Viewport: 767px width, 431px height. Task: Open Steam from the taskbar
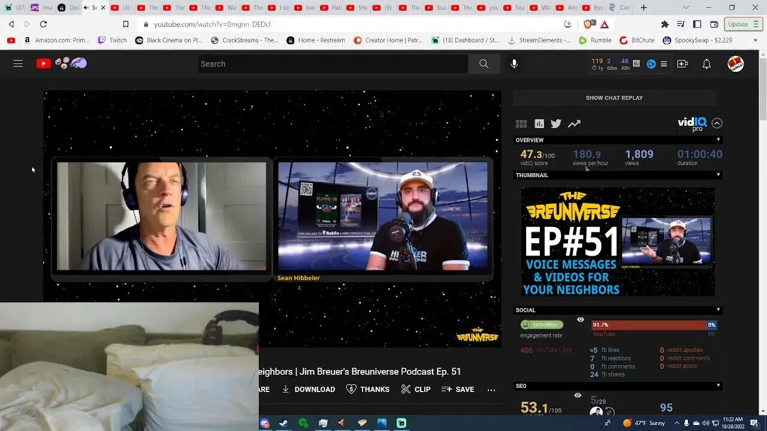(283, 423)
